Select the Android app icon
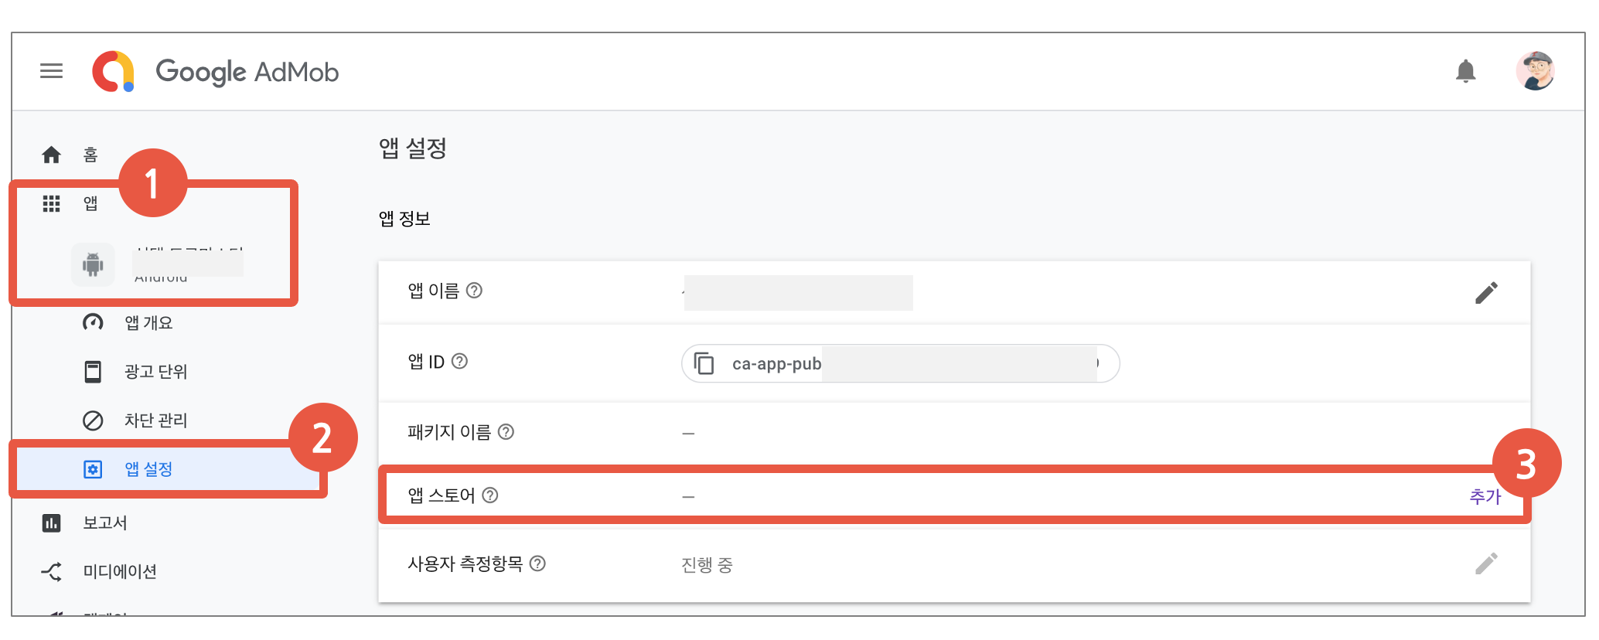The height and width of the screenshot is (640, 1599). coord(93,264)
